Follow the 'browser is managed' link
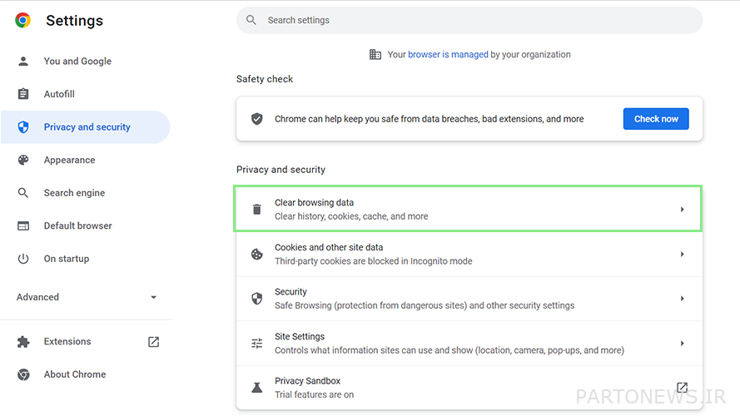The height and width of the screenshot is (416, 740). 448,54
